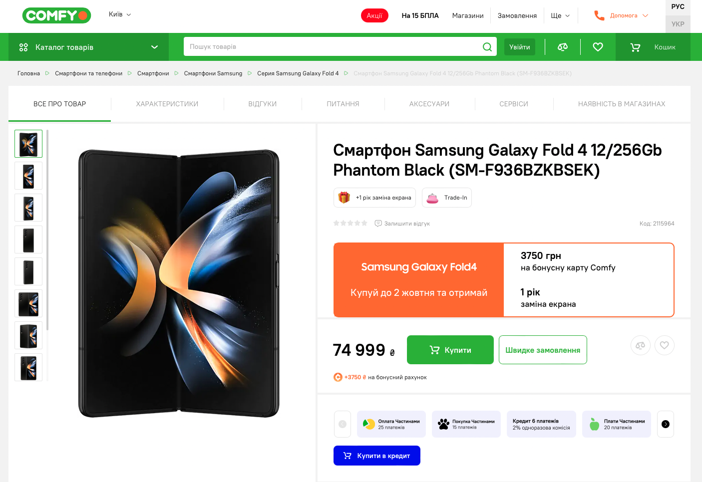Open the compare scales icon in header
Viewport: 702px width, 482px height.
click(563, 47)
